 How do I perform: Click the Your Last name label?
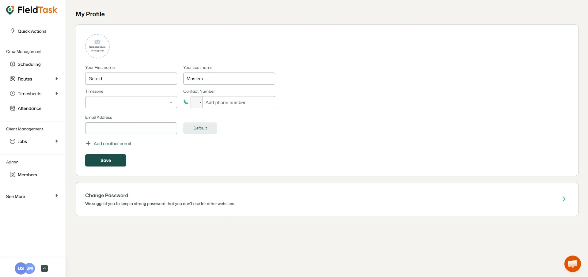coord(198,67)
